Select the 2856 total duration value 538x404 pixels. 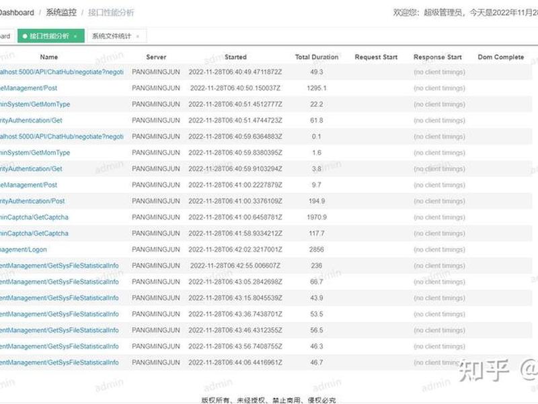click(316, 250)
